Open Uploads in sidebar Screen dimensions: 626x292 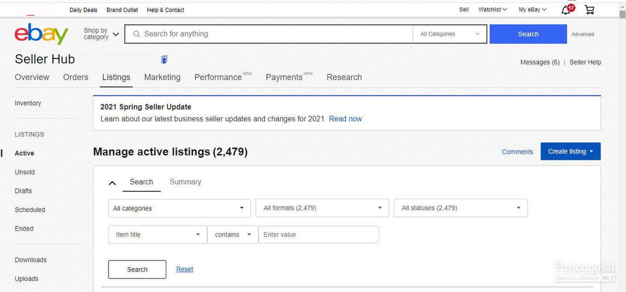[27, 279]
